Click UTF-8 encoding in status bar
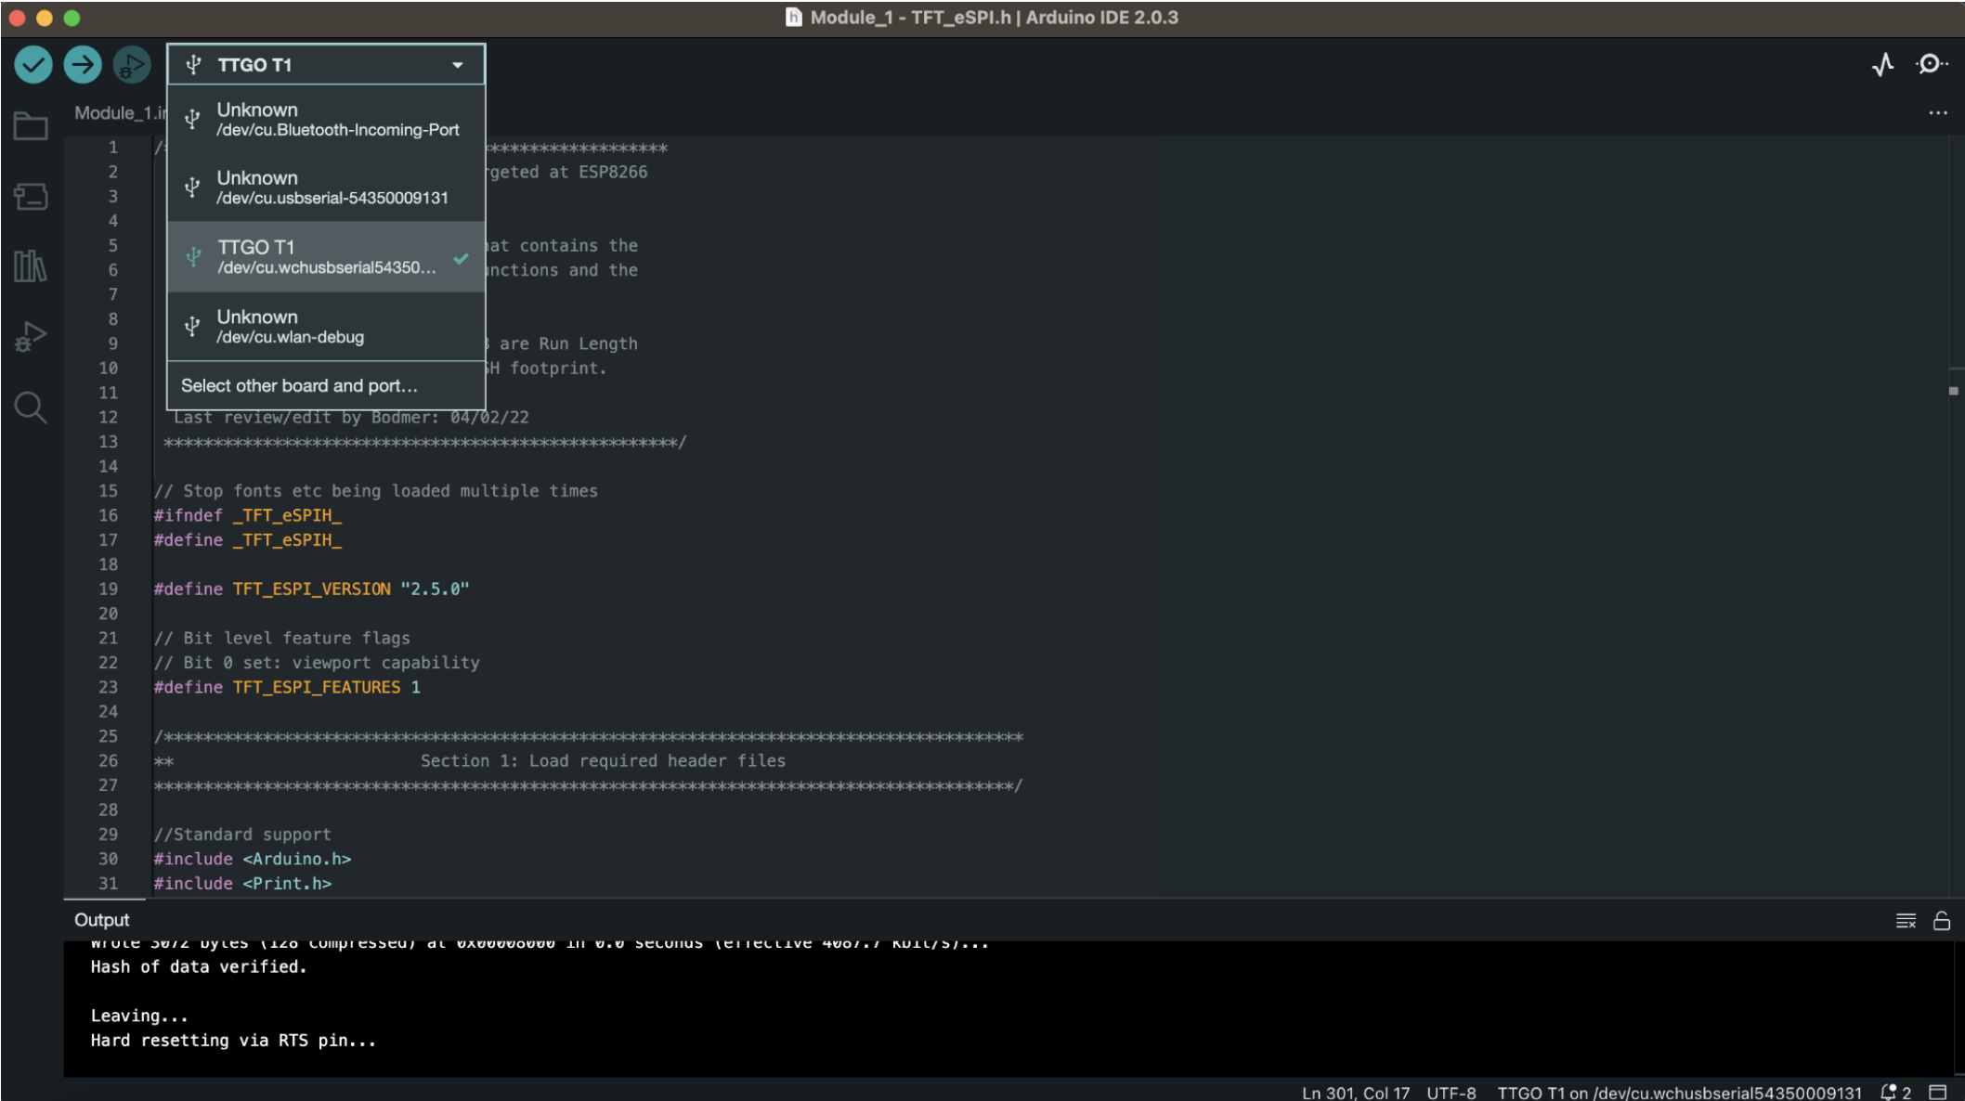 point(1451,1093)
